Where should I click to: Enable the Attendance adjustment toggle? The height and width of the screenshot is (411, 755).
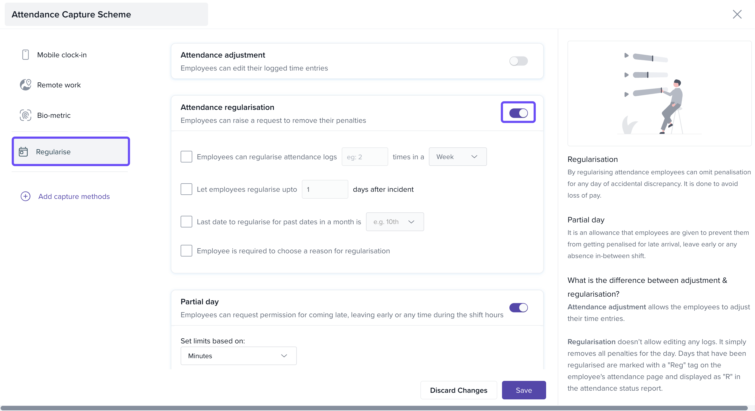point(518,61)
